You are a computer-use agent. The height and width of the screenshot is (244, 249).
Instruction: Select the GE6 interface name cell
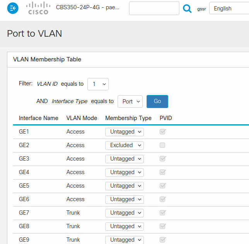click(x=24, y=199)
